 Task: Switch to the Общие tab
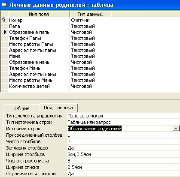coord(22,108)
